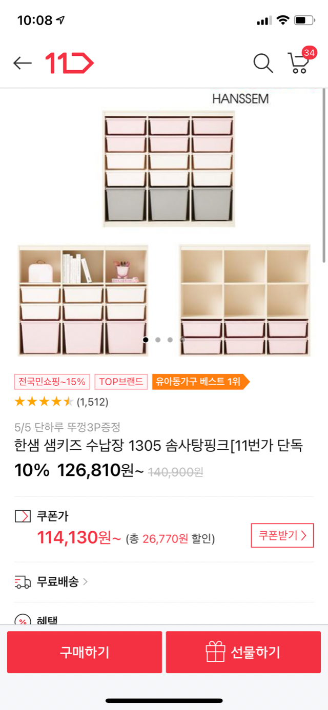Expand the 쿠폰받기 coupon chevron

(304, 536)
